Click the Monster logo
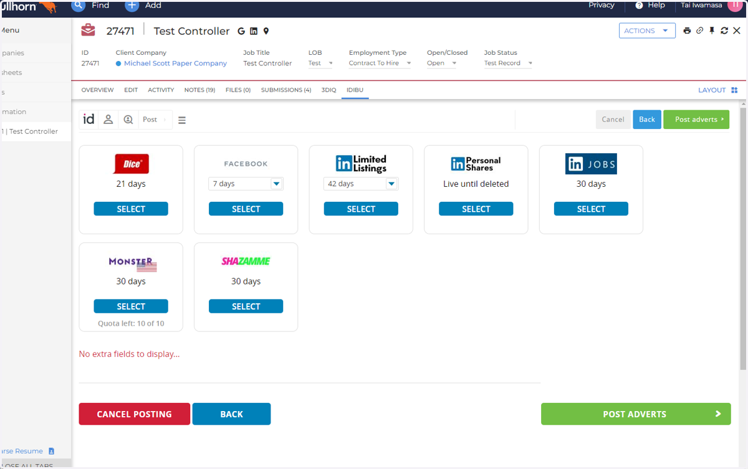 pos(132,264)
